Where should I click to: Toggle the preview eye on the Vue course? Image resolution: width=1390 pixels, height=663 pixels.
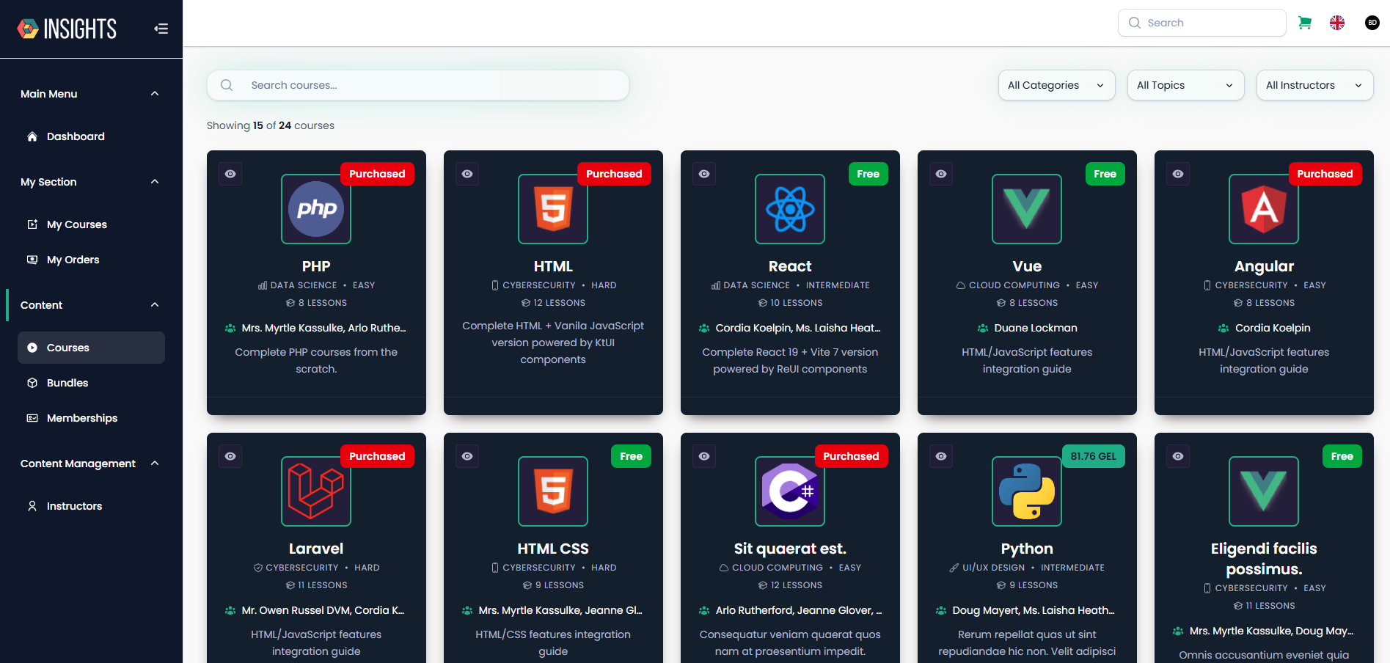[940, 174]
